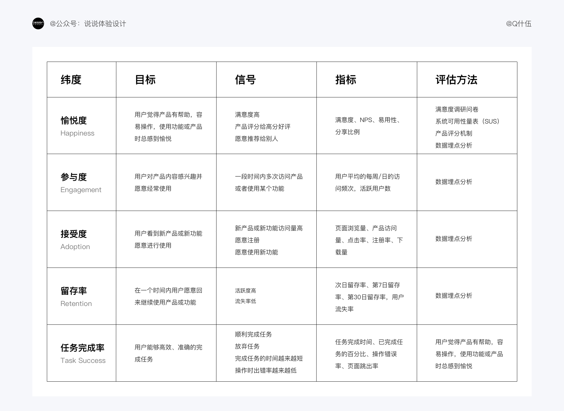
Task: Click the 用户对产品内容感兴趣 goal cell
Action: click(x=168, y=182)
